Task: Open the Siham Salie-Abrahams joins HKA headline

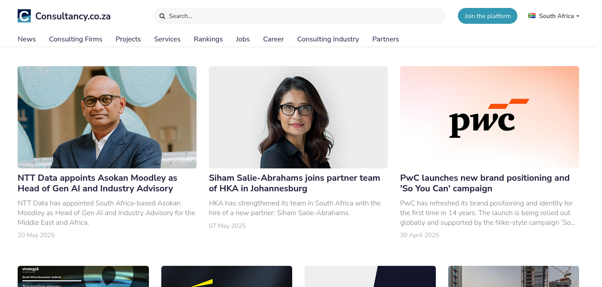Action: tap(294, 183)
